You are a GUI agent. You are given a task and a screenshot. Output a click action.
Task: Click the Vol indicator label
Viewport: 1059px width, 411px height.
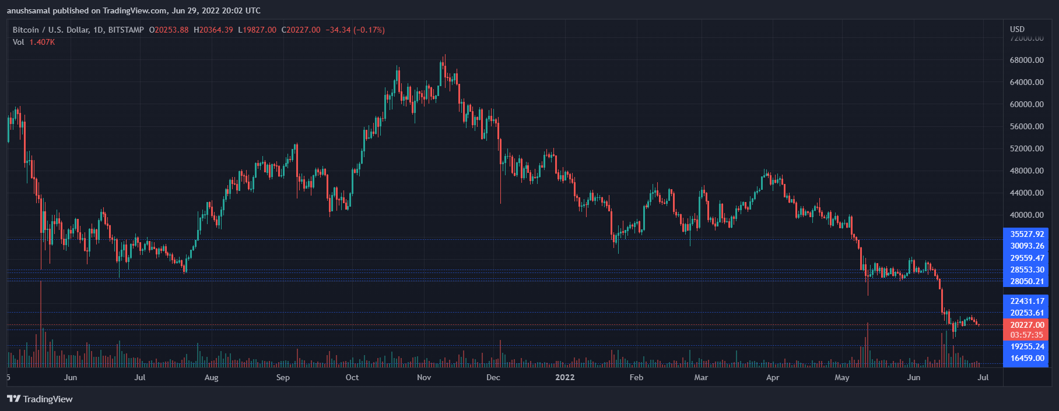[x=19, y=42]
